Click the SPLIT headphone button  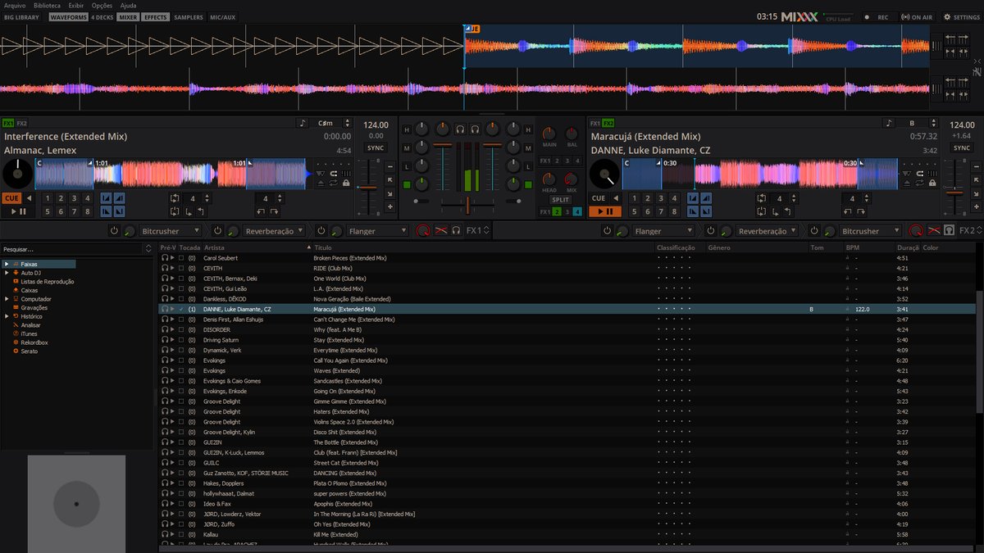560,199
